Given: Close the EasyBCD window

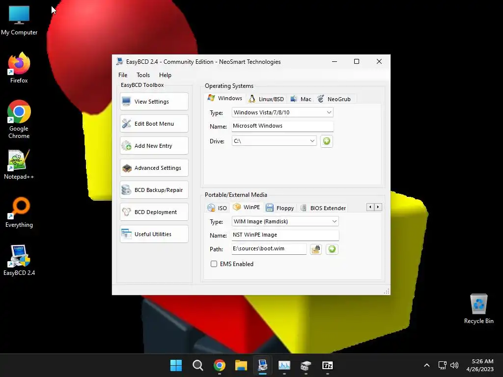Looking at the screenshot, I should click(x=379, y=61).
